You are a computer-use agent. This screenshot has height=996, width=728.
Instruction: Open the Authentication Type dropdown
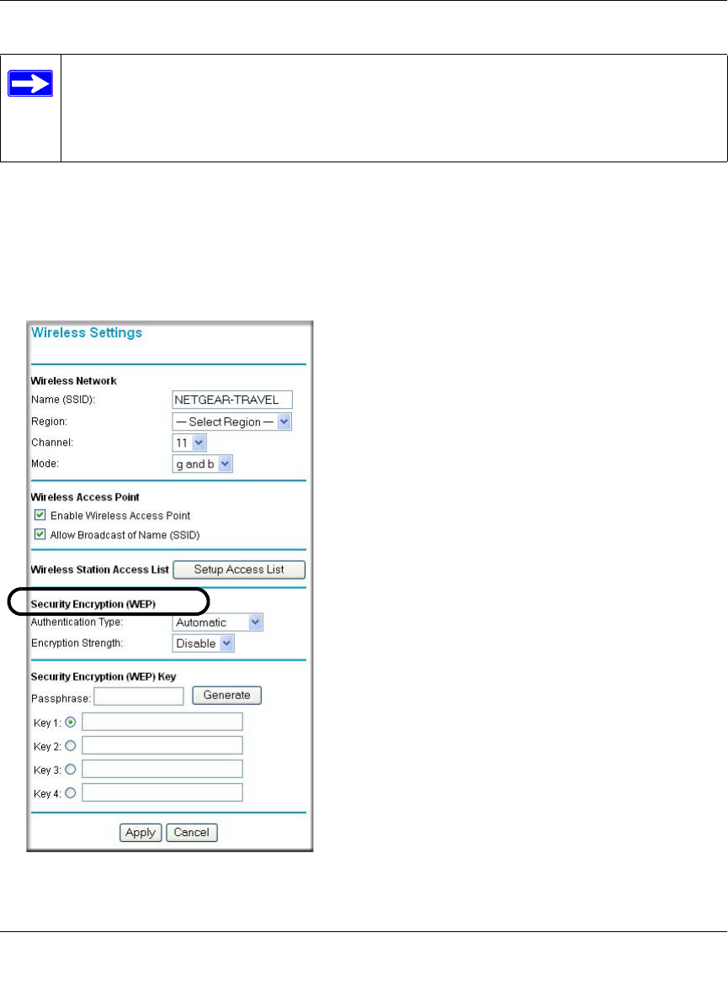(x=217, y=622)
